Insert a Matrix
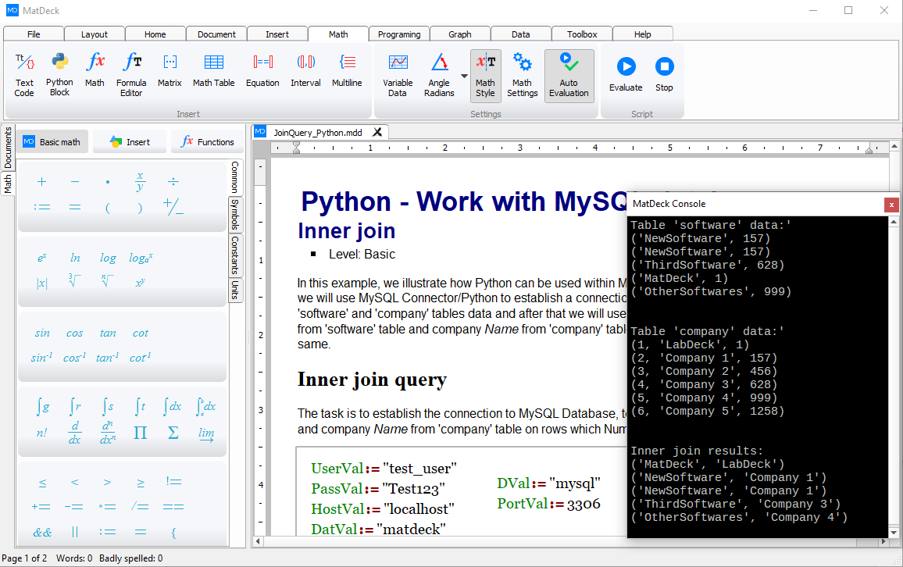903x567 pixels. click(x=170, y=70)
